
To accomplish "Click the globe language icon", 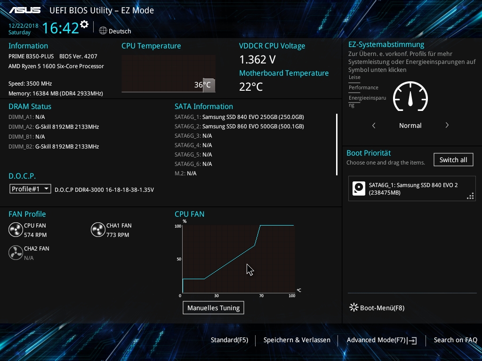I will click(x=103, y=31).
